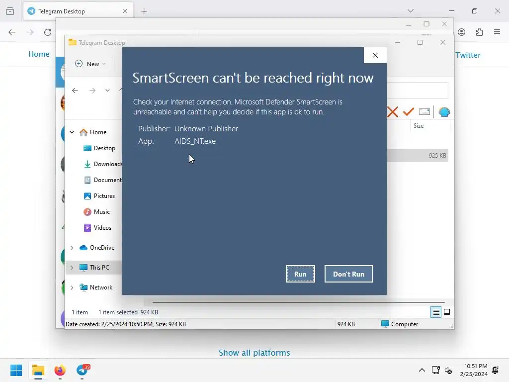
Task: Expand the This PC tree node
Action: pos(72,268)
